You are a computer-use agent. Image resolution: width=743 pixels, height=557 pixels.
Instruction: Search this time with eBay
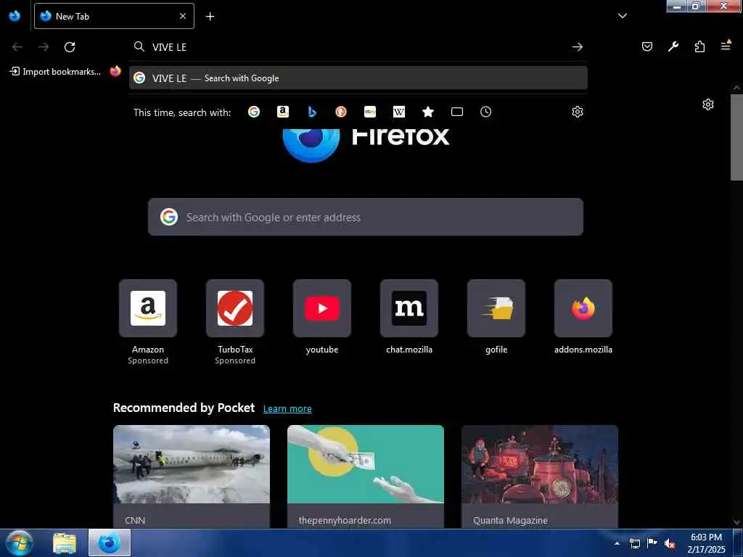369,112
